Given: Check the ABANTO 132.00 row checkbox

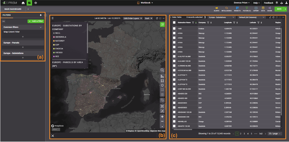Looking at the screenshot, I should (x=174, y=126).
